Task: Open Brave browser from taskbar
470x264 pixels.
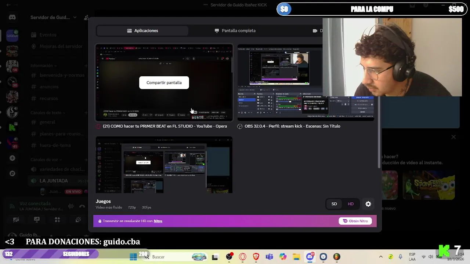Action: (256, 257)
